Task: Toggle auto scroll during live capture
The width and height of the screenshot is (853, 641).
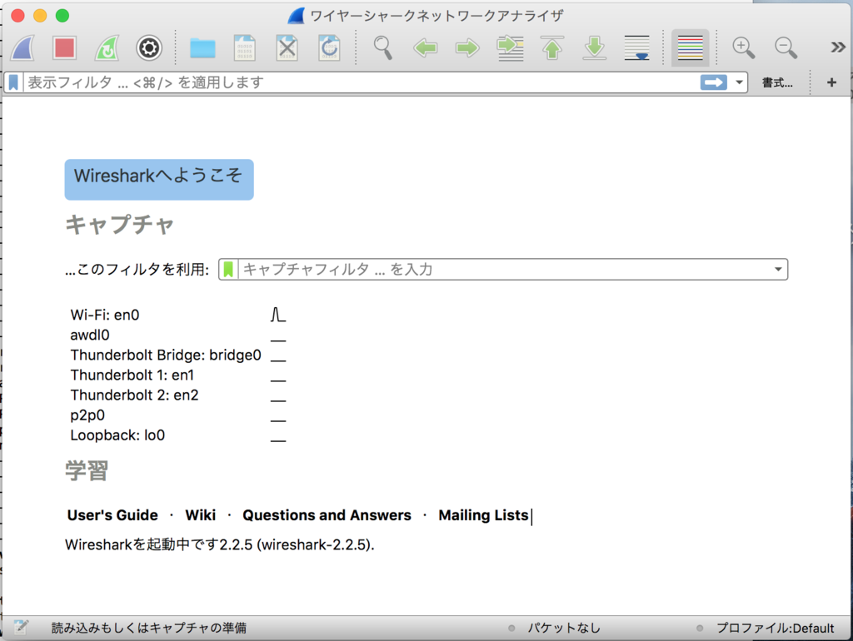Action: tap(637, 47)
